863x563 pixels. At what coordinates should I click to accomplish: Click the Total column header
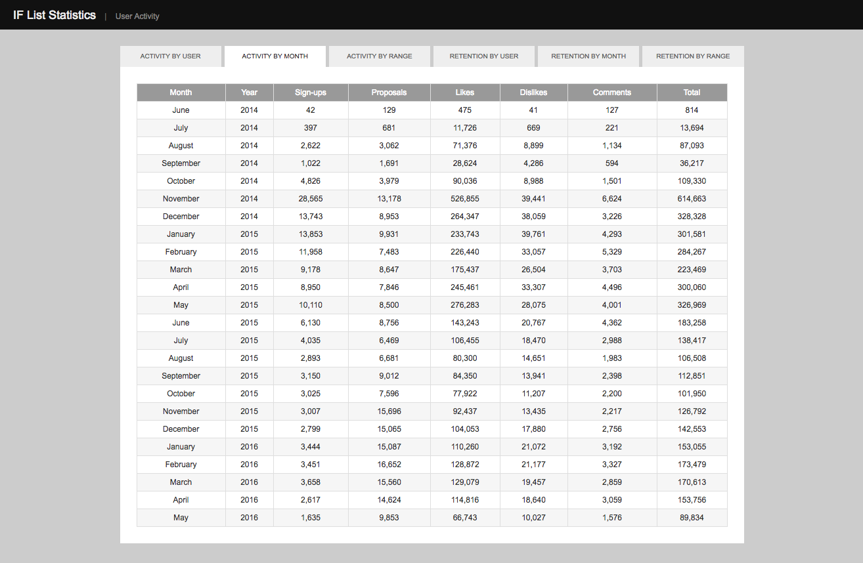[692, 93]
